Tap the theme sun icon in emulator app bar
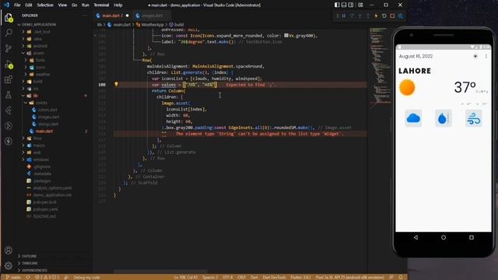The width and height of the screenshot is (498, 280). tap(475, 56)
